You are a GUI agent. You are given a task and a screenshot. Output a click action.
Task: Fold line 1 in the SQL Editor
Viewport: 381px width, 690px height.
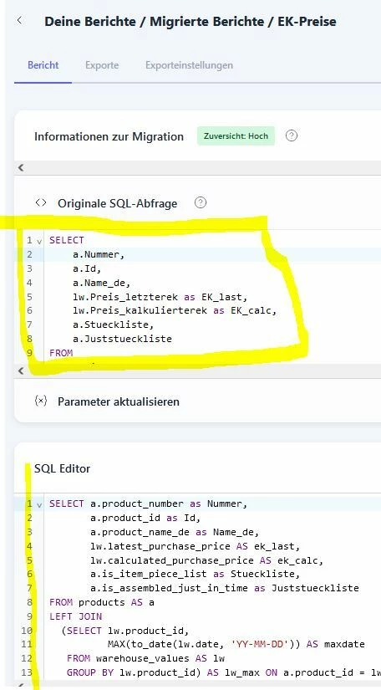(39, 504)
